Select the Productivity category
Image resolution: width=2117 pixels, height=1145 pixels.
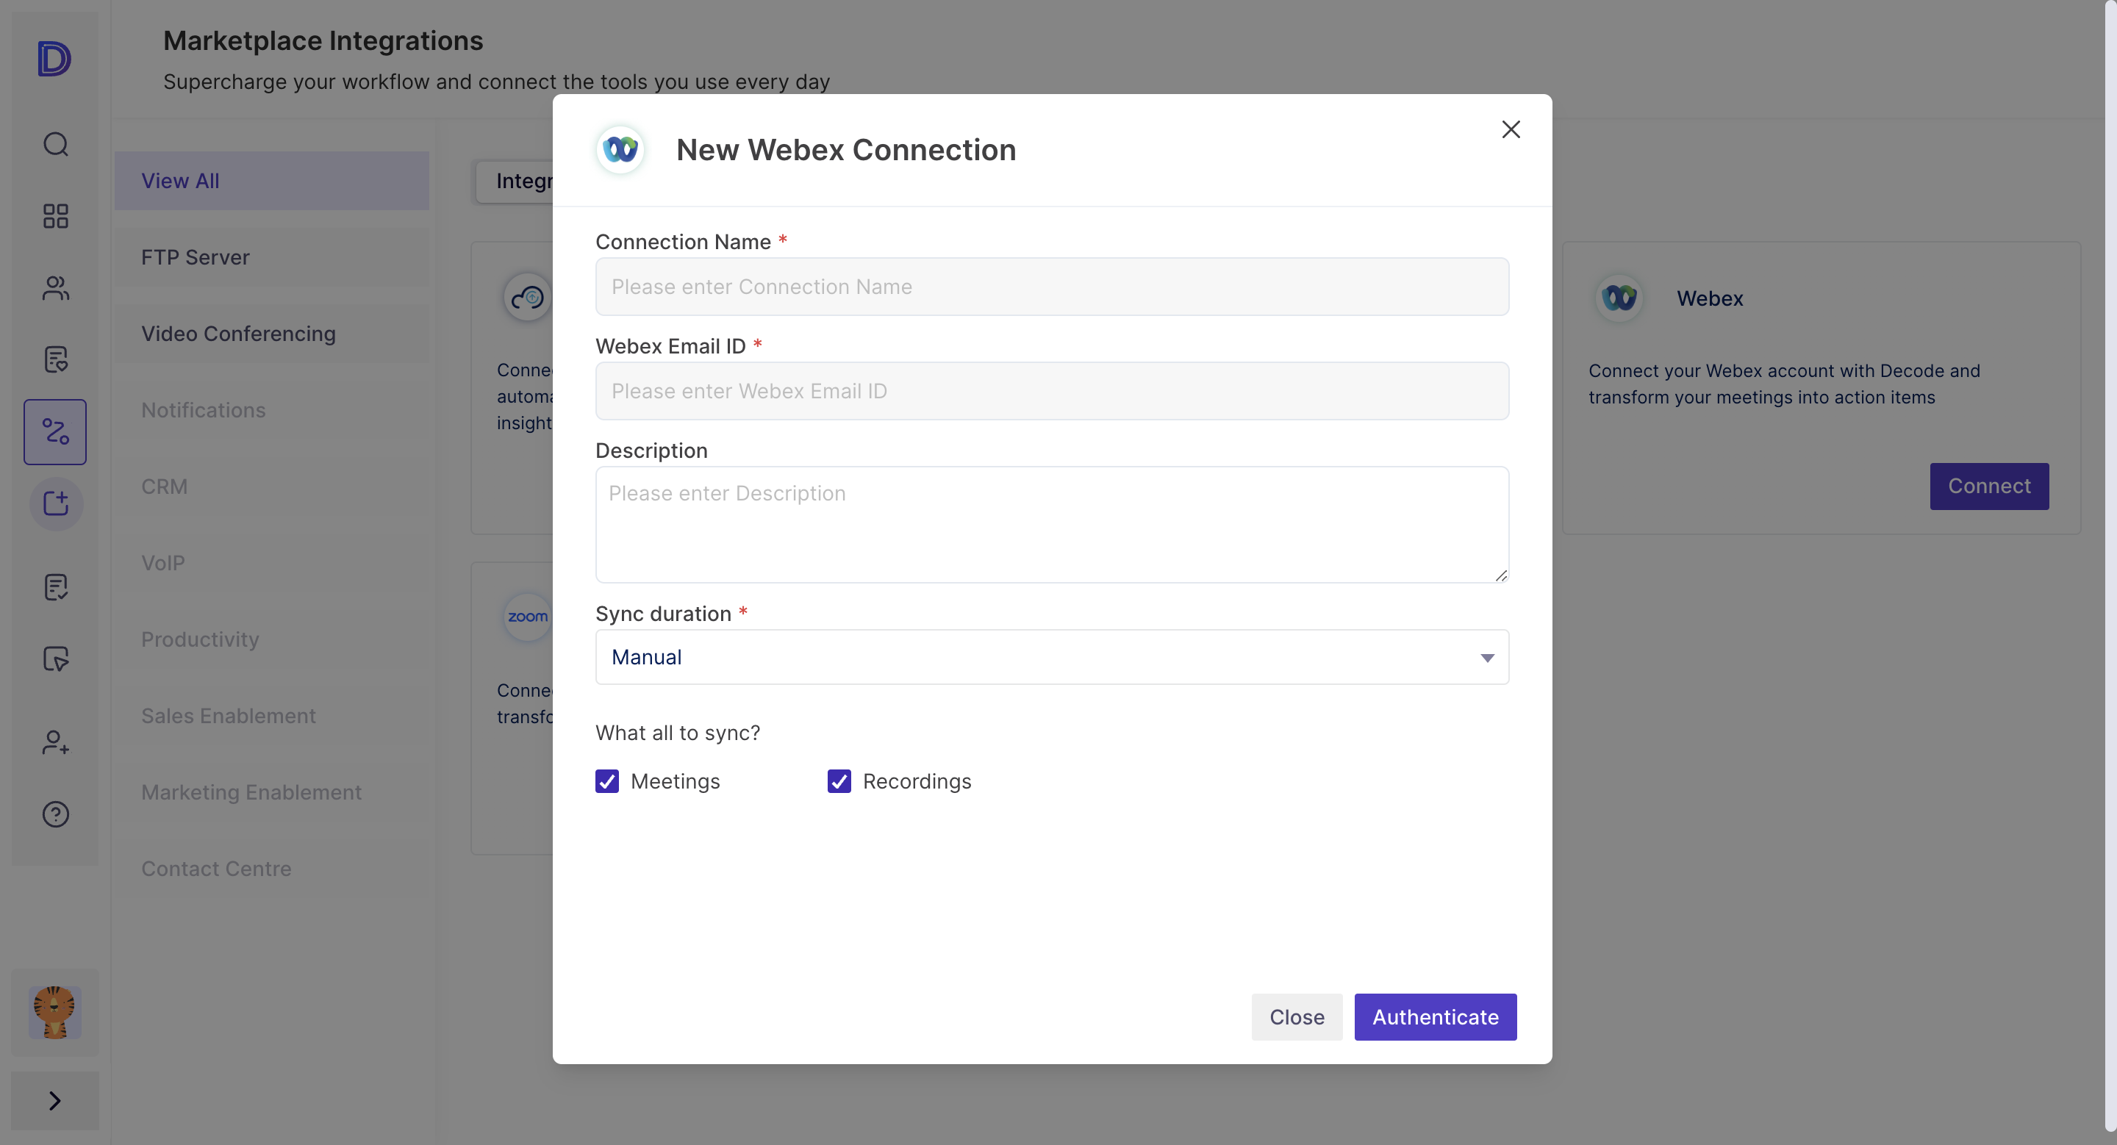click(271, 639)
